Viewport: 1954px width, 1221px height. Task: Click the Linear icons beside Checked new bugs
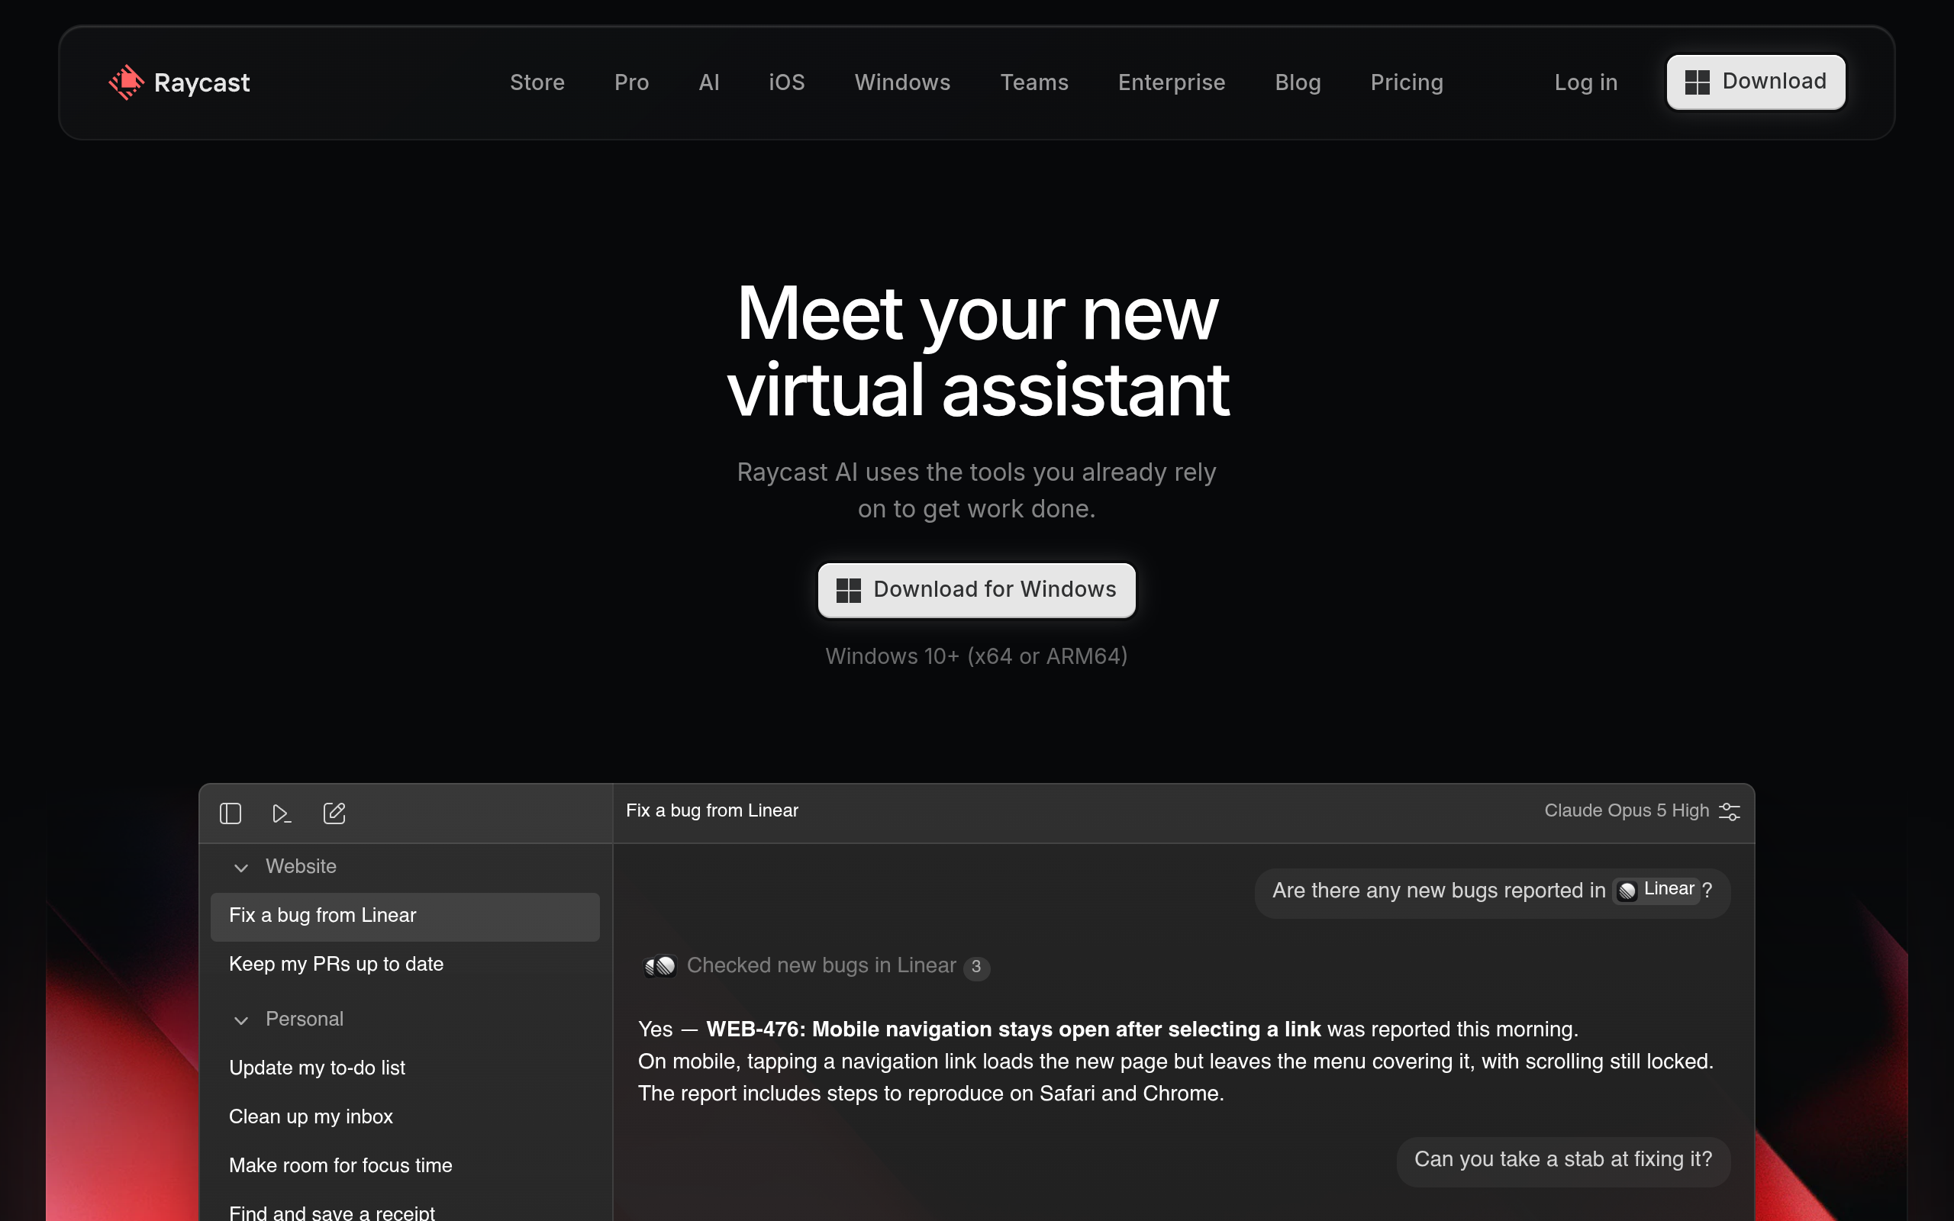click(x=659, y=966)
